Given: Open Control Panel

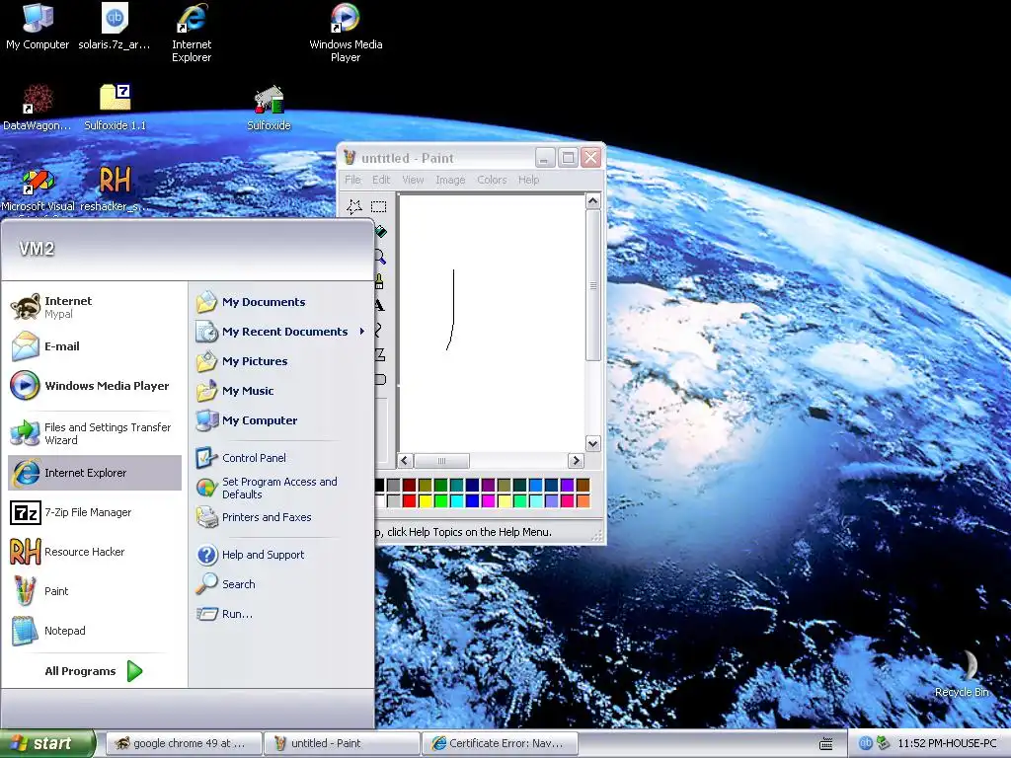Looking at the screenshot, I should pyautogui.click(x=280, y=458).
